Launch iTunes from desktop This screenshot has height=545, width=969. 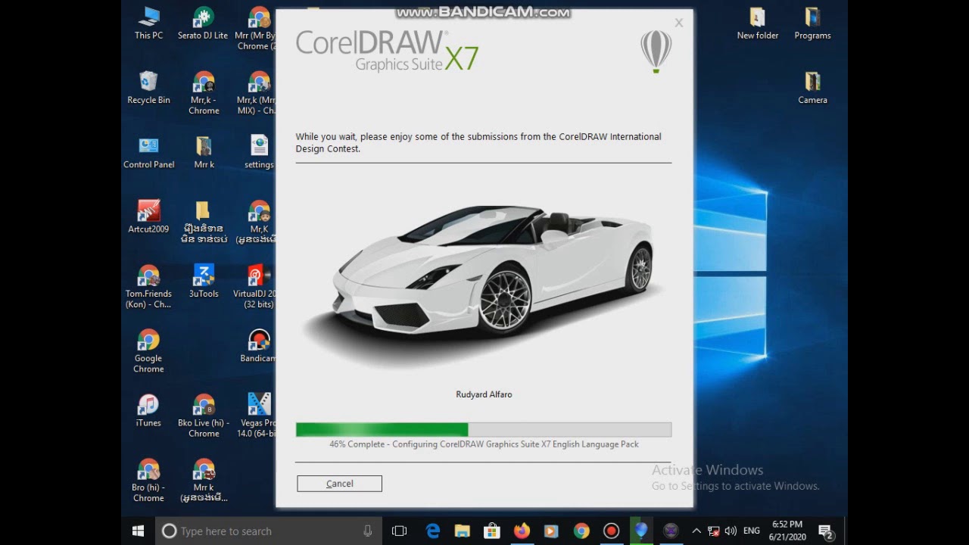pyautogui.click(x=148, y=410)
